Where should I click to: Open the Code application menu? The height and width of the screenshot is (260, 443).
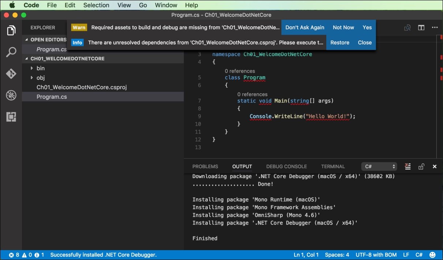(x=31, y=5)
